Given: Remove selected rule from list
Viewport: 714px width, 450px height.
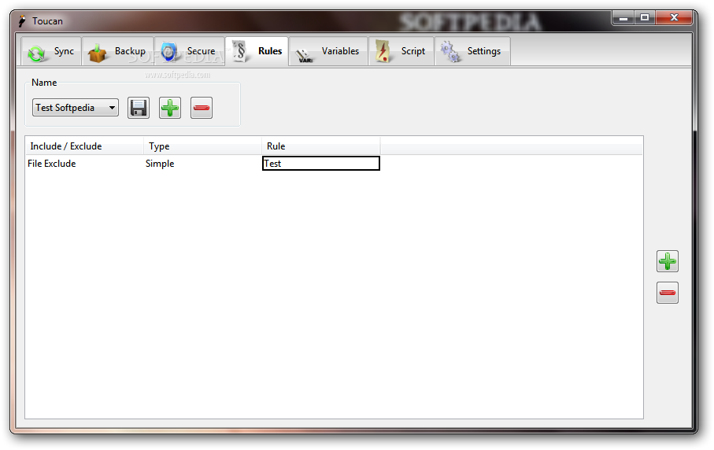Looking at the screenshot, I should 667,293.
